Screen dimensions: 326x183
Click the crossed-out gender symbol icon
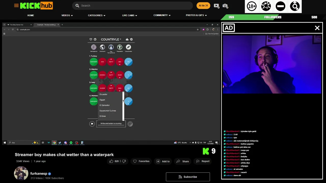click(295, 6)
